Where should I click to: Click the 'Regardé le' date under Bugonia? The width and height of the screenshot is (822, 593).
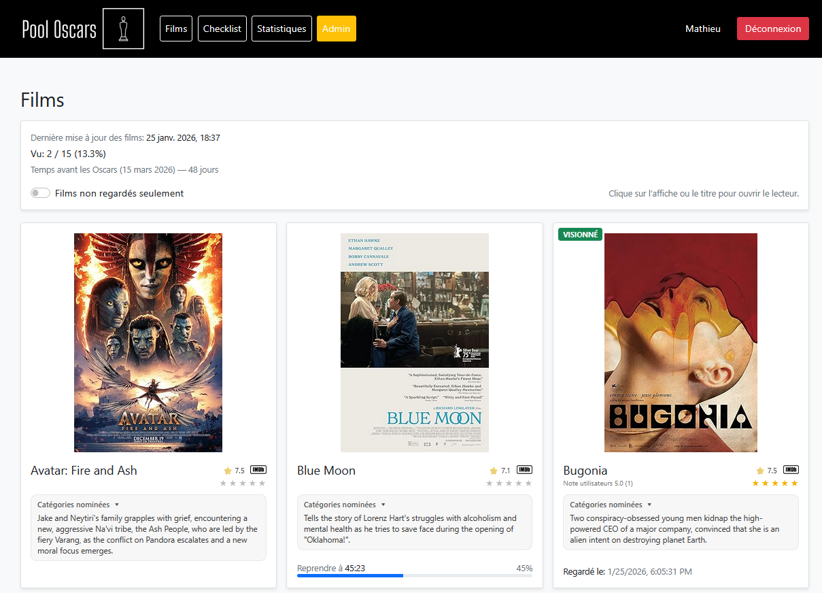628,572
